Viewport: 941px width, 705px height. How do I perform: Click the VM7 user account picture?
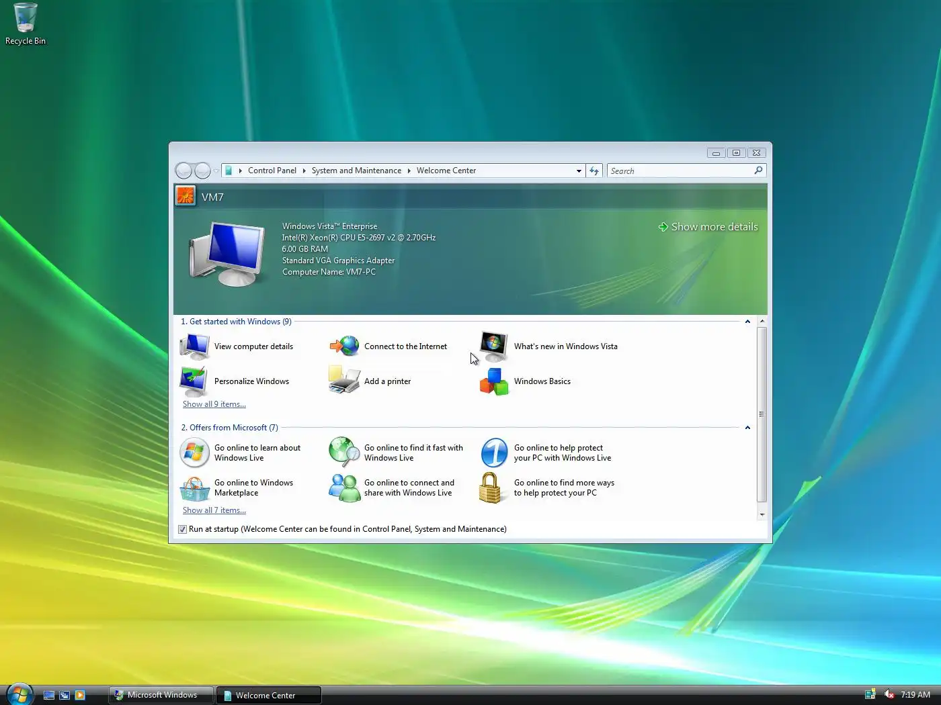pyautogui.click(x=185, y=196)
